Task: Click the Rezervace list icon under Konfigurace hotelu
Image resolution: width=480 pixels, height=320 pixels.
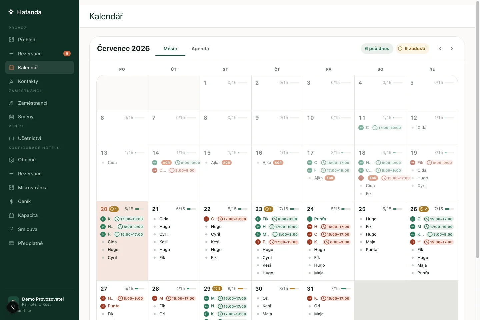Action: (11, 174)
